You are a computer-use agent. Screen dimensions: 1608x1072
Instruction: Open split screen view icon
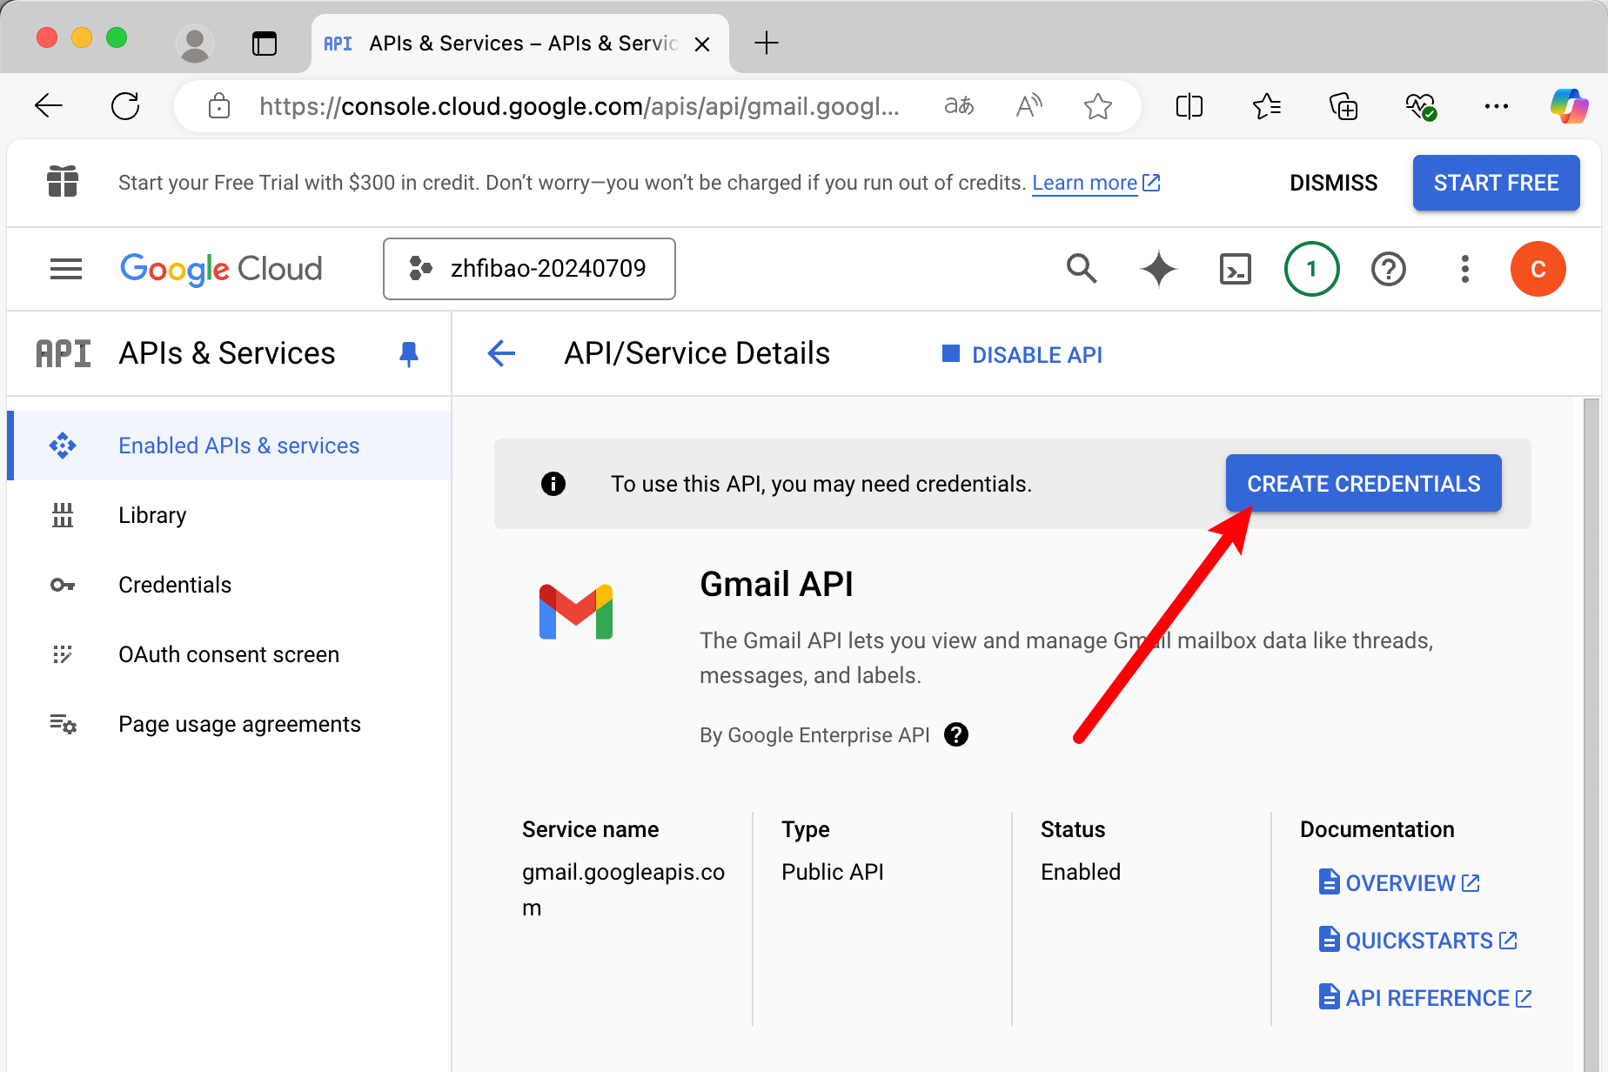click(x=1189, y=106)
